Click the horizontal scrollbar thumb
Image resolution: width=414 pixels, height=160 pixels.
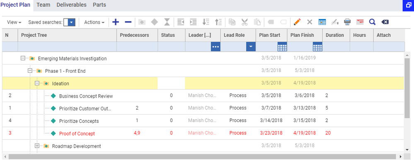point(203,157)
